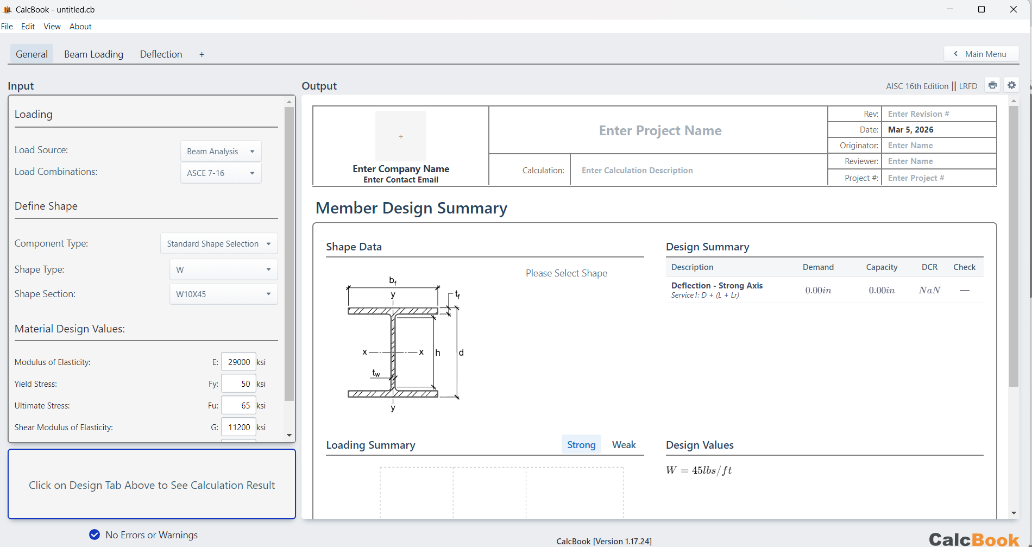Image resolution: width=1032 pixels, height=547 pixels.
Task: Click the Please Select Shape text
Action: (x=567, y=273)
